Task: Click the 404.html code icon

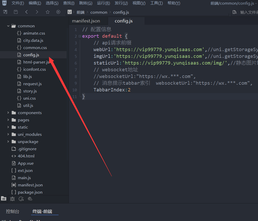Action: pos(14,156)
